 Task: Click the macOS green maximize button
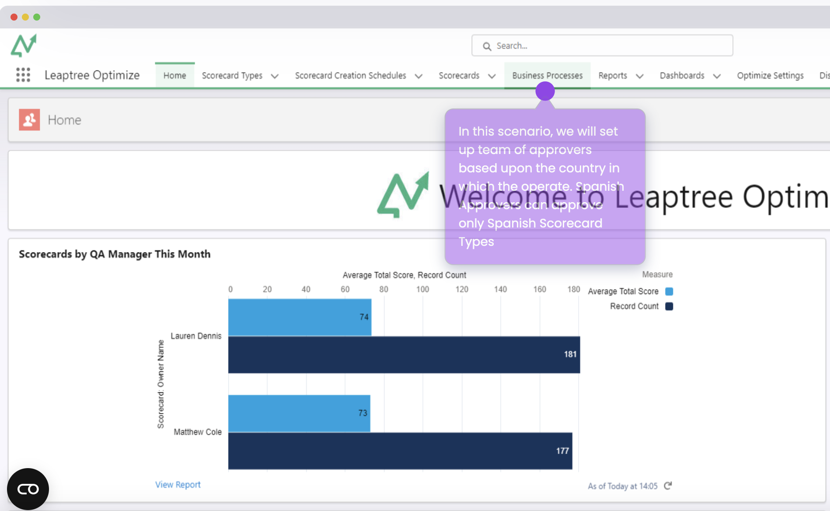point(37,17)
